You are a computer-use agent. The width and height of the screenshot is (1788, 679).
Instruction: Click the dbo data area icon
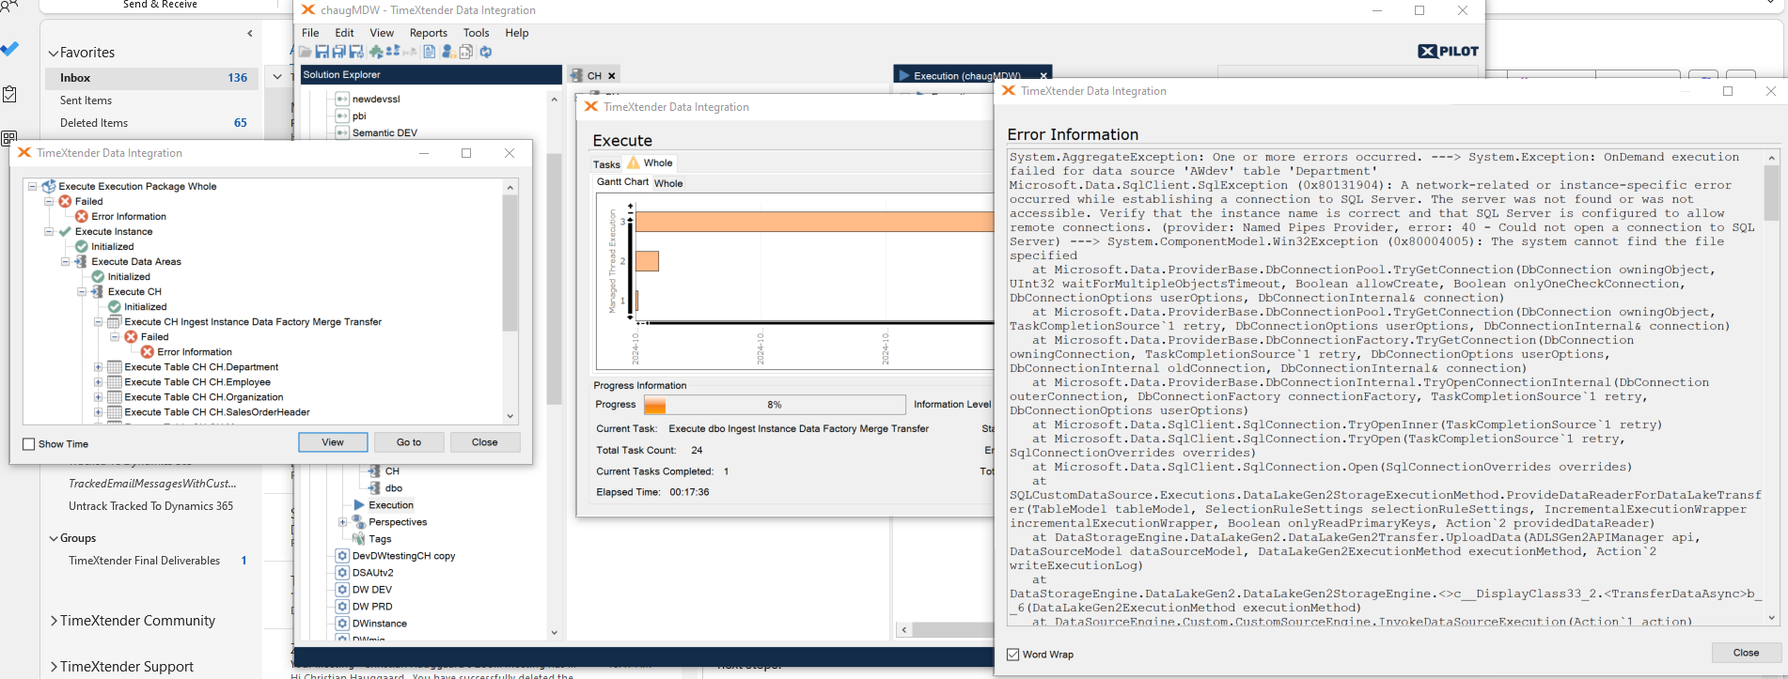pyautogui.click(x=375, y=487)
